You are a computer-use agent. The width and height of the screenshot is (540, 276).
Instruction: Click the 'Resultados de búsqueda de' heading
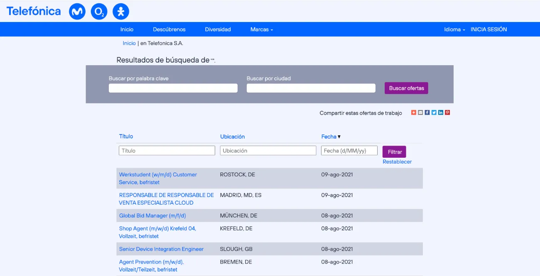click(163, 60)
